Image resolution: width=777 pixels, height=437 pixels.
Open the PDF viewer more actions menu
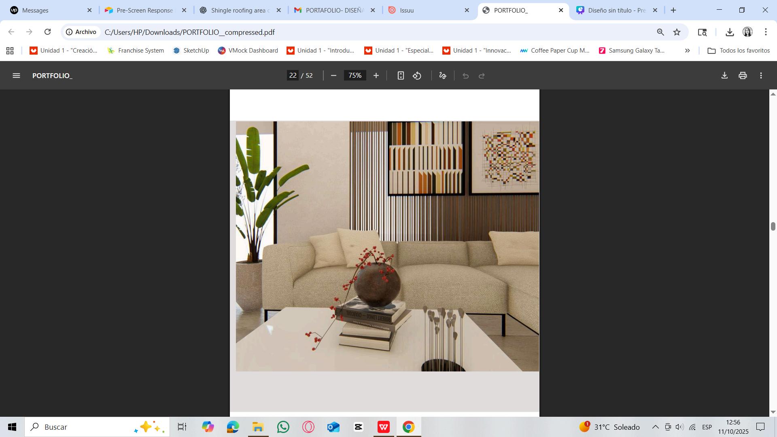761,76
